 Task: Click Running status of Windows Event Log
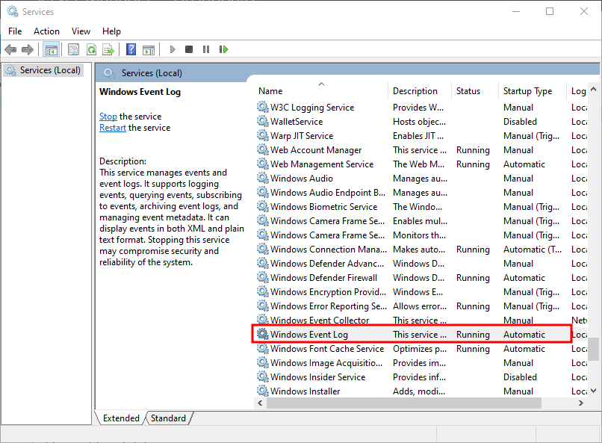pos(473,335)
